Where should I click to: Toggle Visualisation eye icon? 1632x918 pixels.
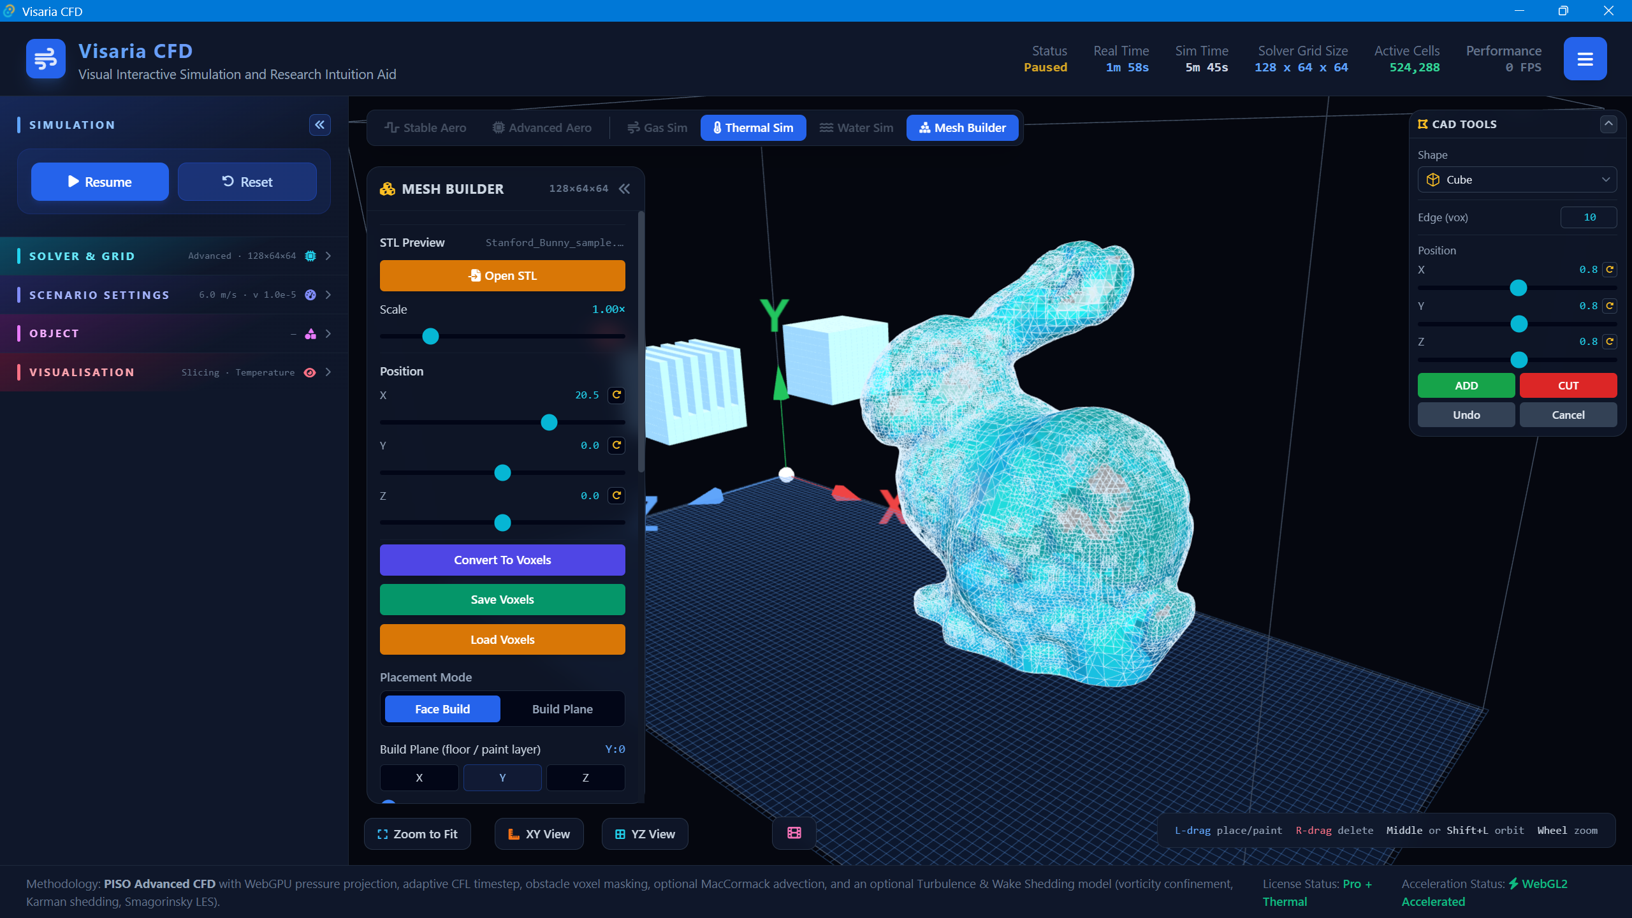(x=310, y=372)
